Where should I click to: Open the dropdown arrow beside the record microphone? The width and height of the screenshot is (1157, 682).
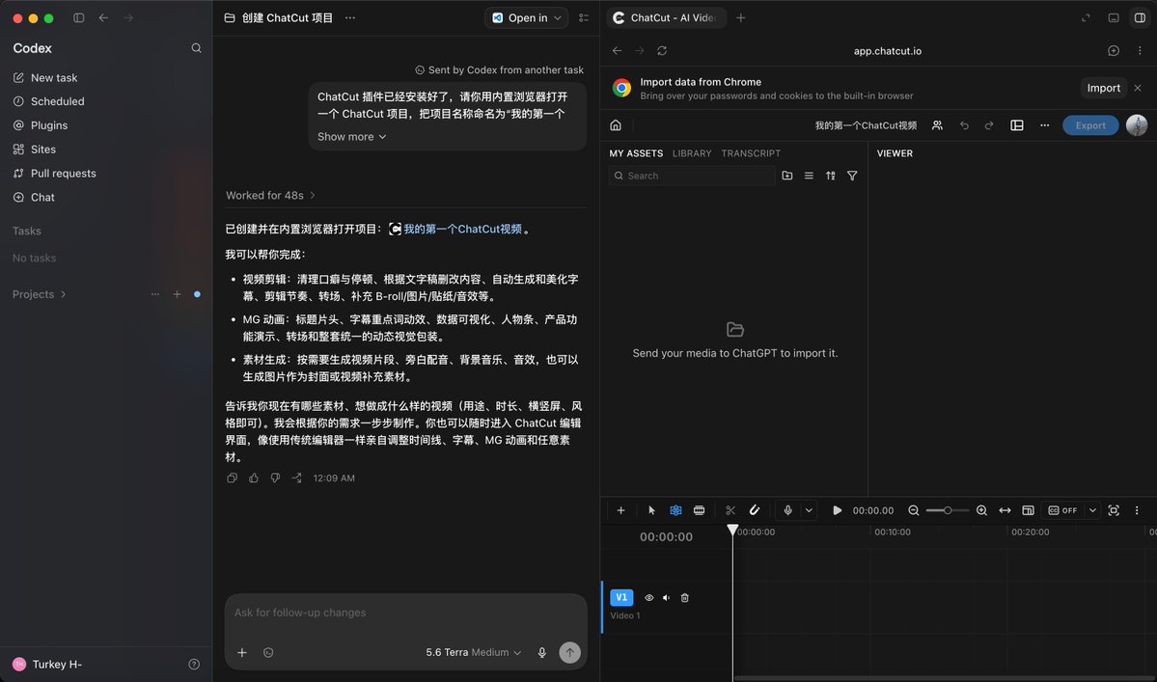pyautogui.click(x=809, y=510)
